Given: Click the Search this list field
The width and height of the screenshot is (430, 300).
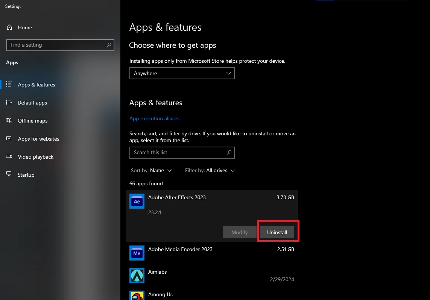Looking at the screenshot, I should coord(182,153).
